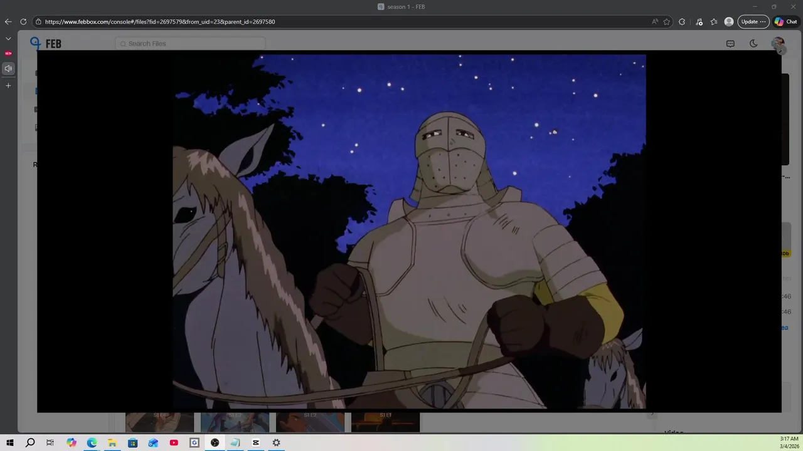Add page to favorites with star icon
The image size is (803, 451).
(667, 21)
